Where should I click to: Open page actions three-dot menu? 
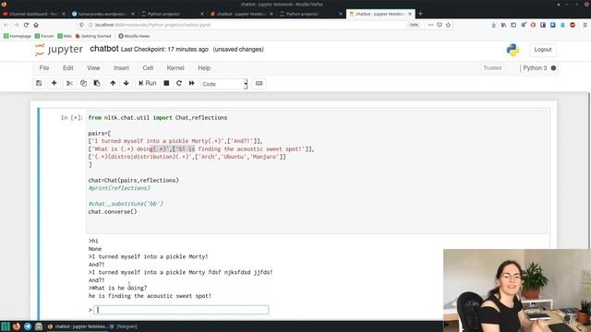(x=430, y=25)
